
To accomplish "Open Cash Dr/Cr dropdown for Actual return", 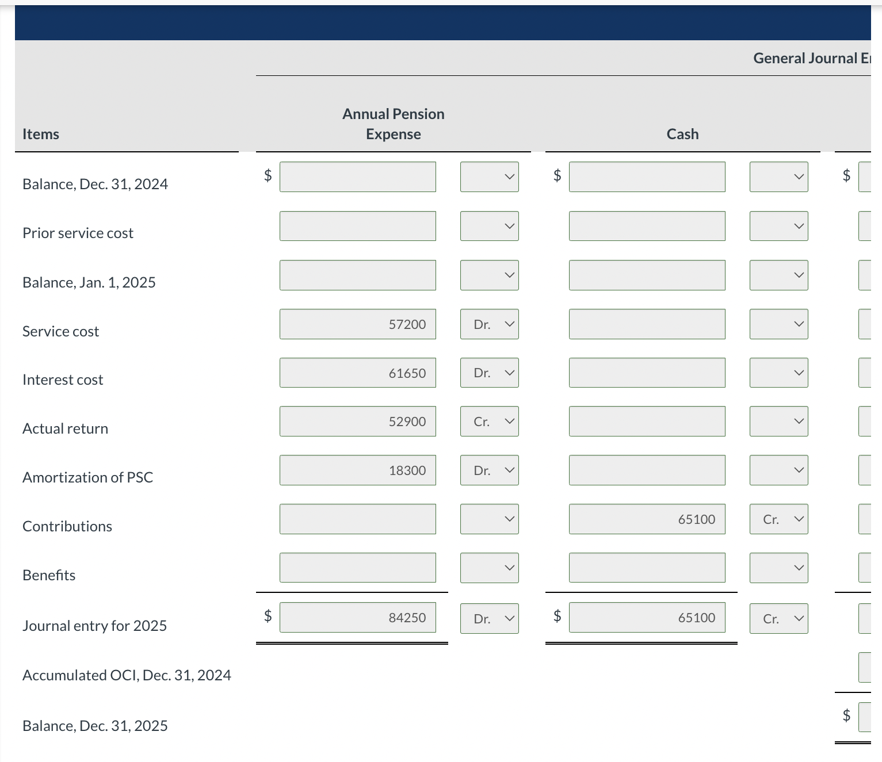I will click(779, 422).
